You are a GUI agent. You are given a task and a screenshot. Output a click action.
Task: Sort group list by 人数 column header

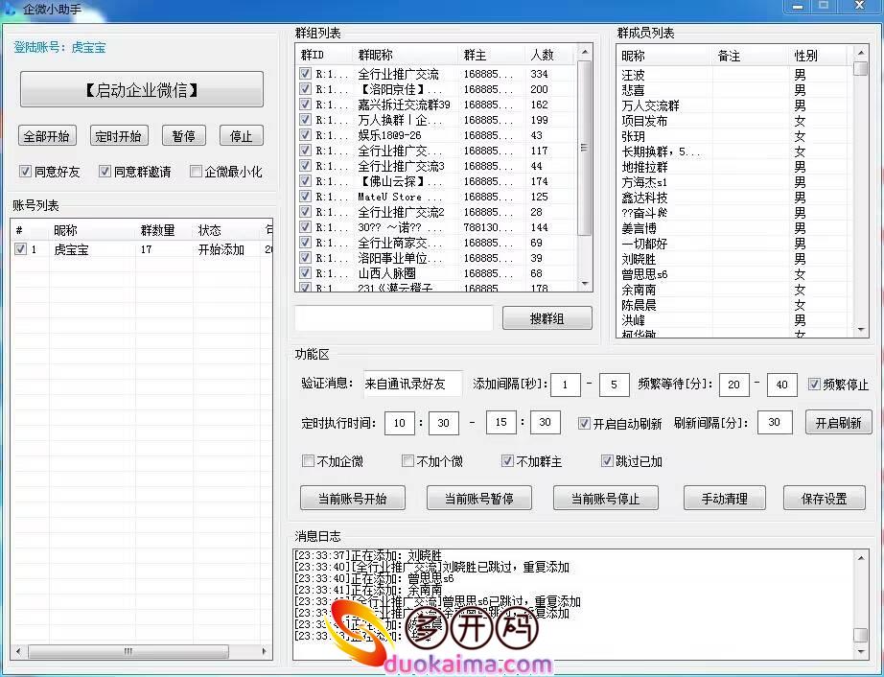tap(542, 56)
